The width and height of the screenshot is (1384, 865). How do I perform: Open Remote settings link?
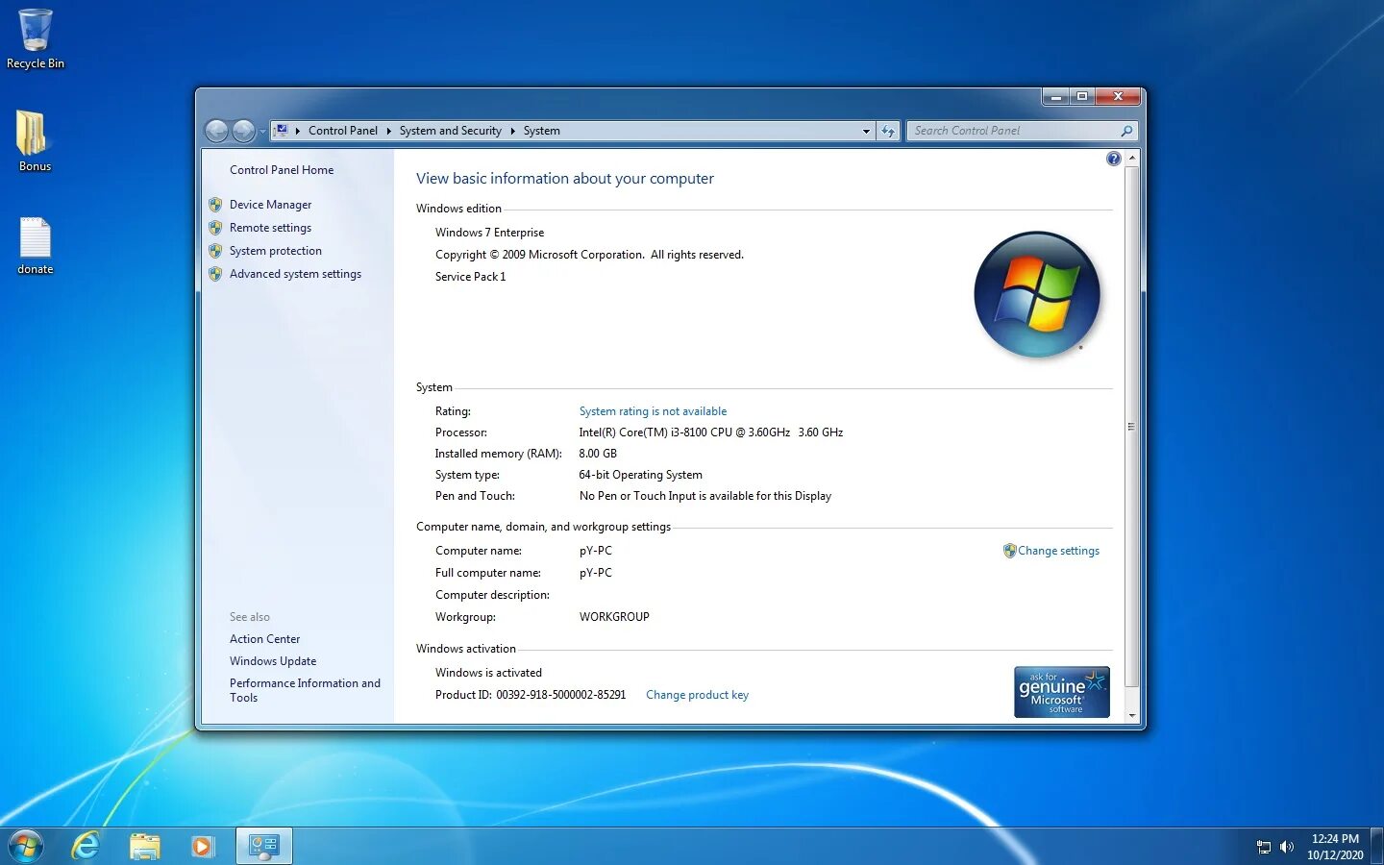(x=270, y=228)
